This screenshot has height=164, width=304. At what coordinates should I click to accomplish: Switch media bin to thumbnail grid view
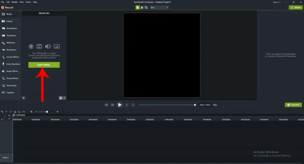click(61, 97)
